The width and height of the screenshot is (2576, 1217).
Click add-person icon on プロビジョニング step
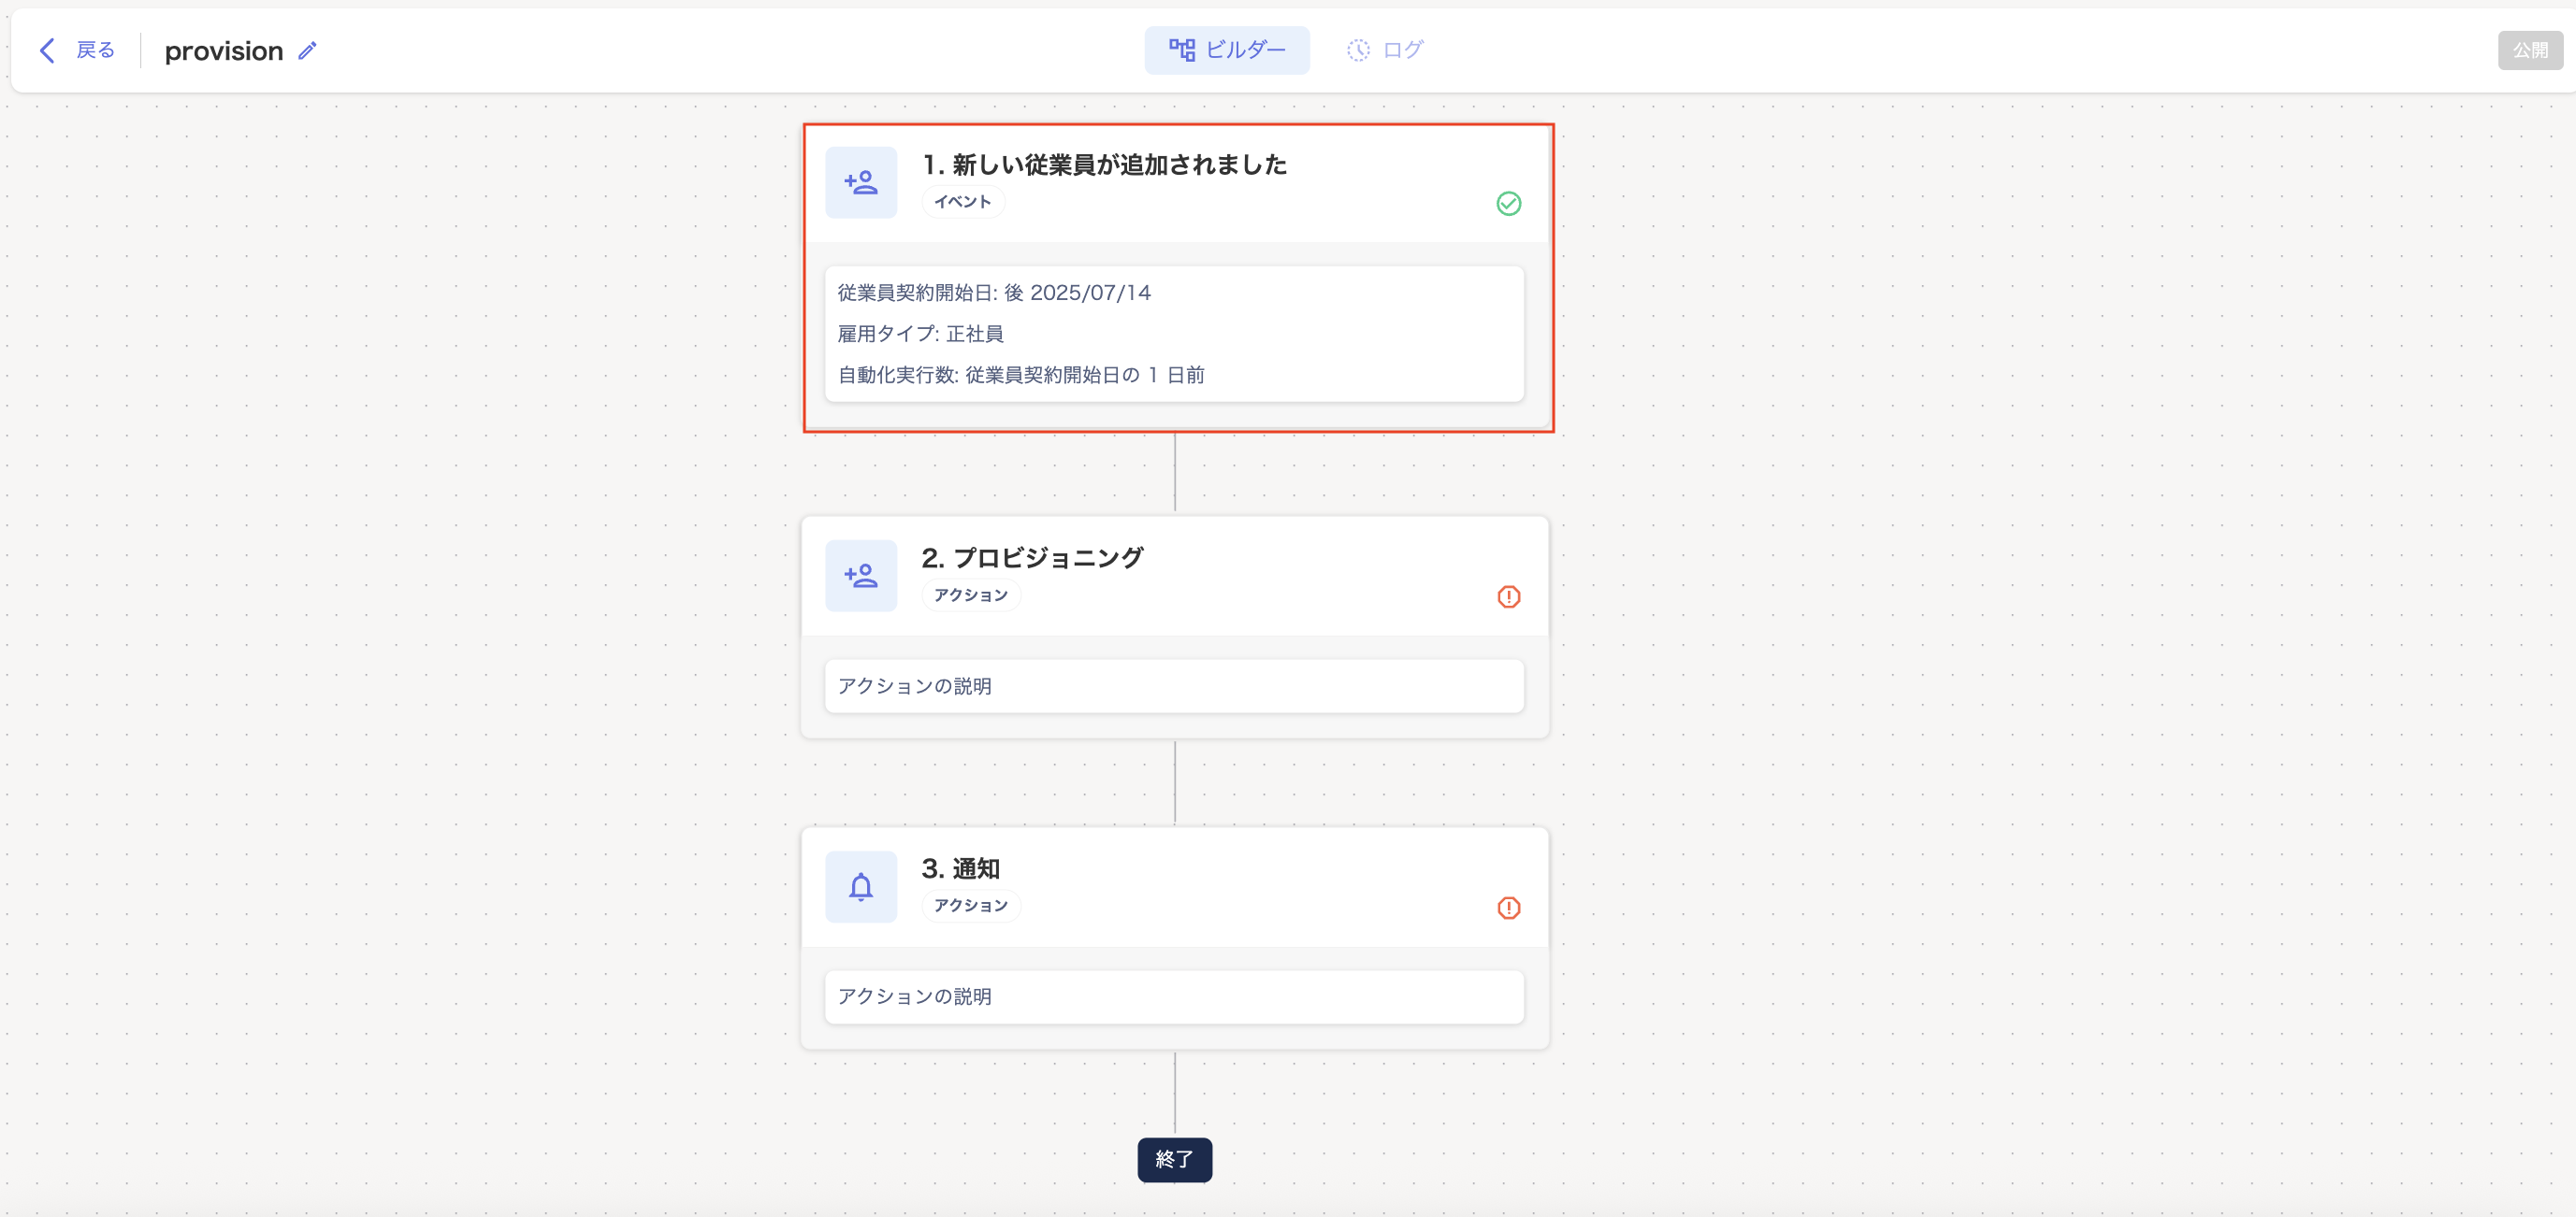coord(861,576)
